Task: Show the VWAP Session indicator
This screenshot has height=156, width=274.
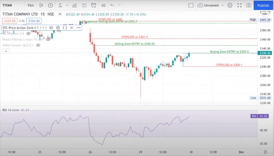Action: point(38,45)
